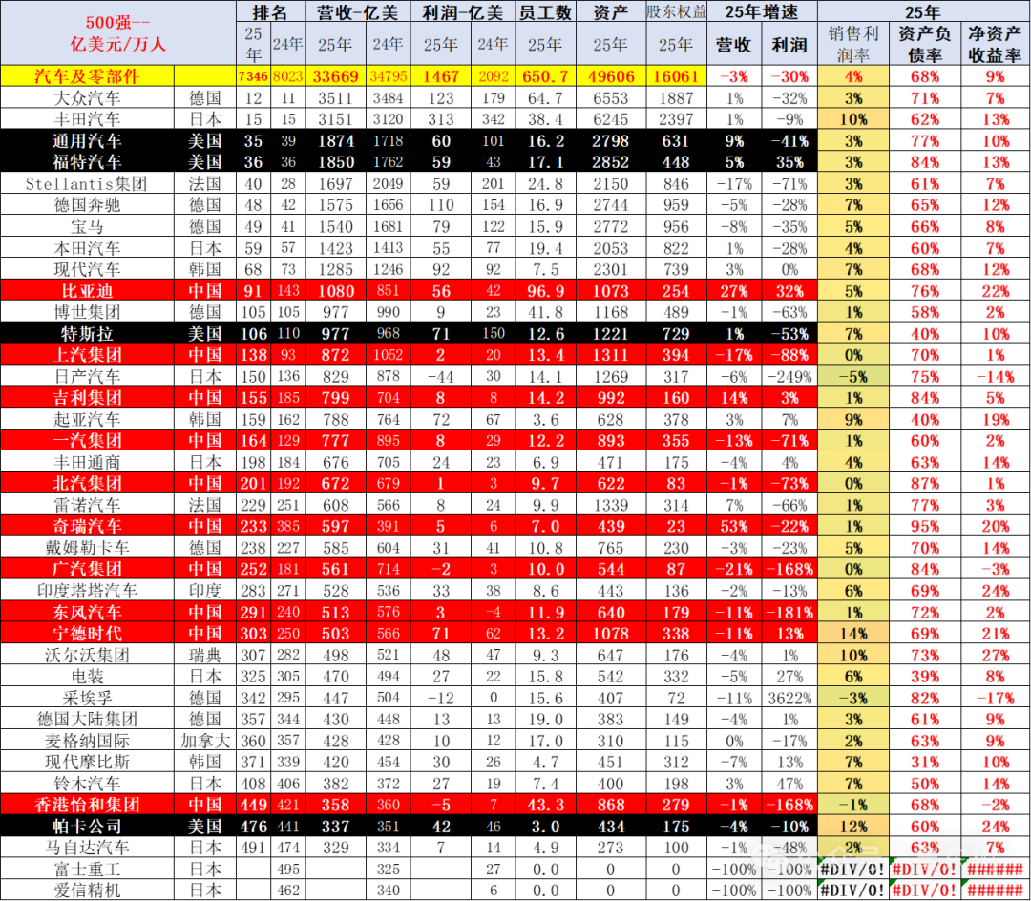Viewport: 1031px width, 901px height.
Task: Click the 营收-亿美 header cell
Action: pyautogui.click(x=358, y=12)
